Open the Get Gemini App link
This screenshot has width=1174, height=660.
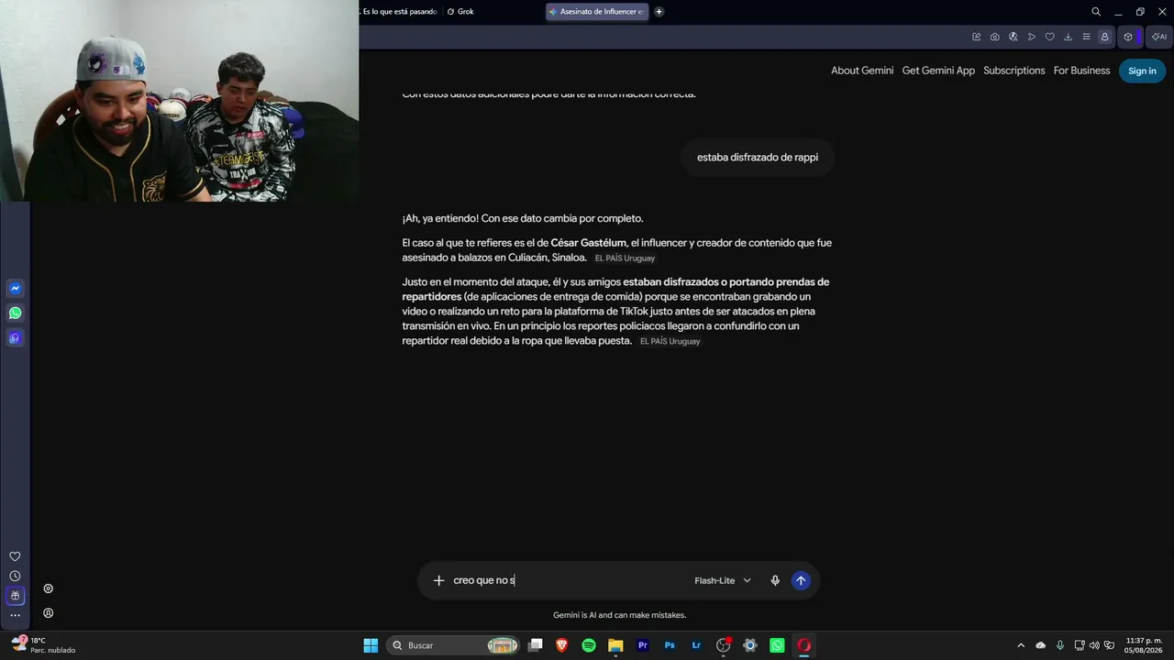[938, 71]
